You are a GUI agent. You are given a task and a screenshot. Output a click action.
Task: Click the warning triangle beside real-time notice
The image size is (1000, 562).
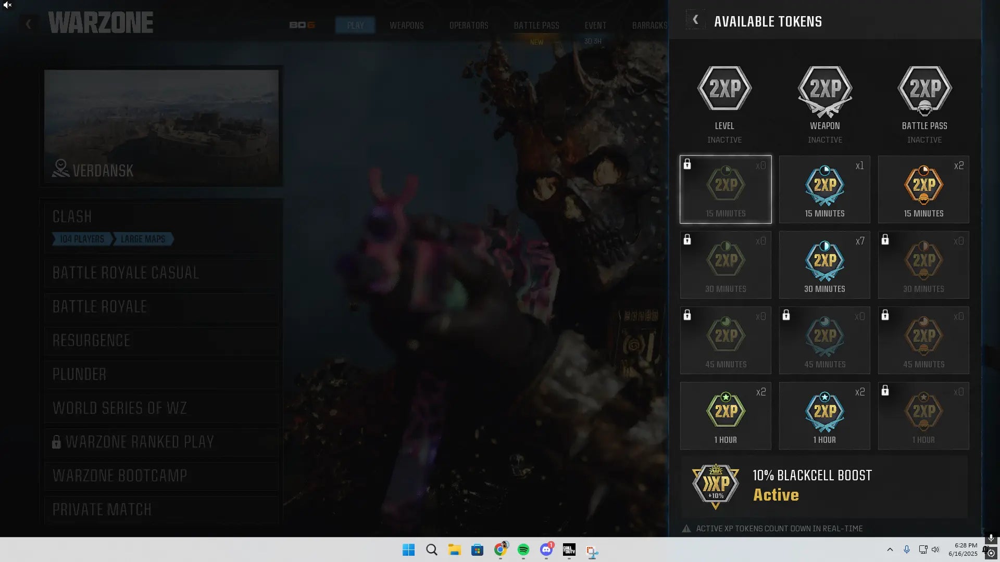686,529
